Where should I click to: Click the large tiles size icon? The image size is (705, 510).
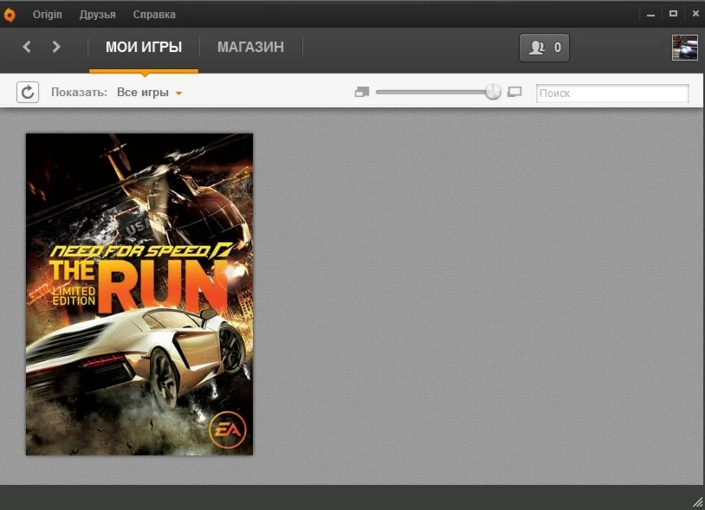pyautogui.click(x=514, y=92)
